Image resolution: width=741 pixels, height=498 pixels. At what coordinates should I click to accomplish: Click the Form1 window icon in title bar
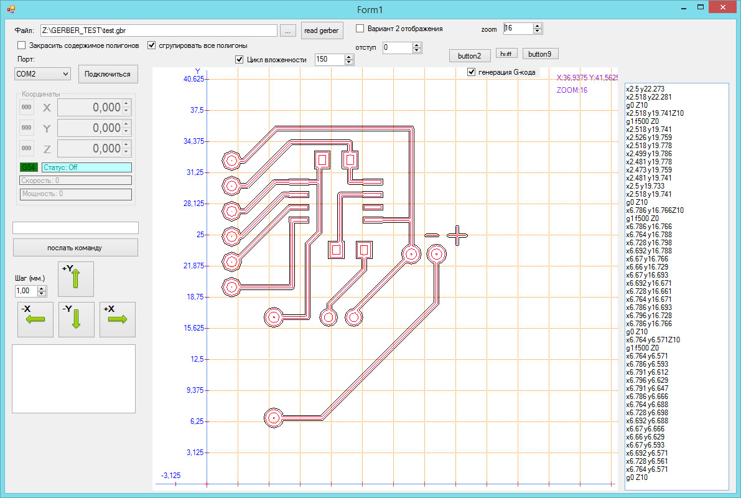tap(10, 8)
